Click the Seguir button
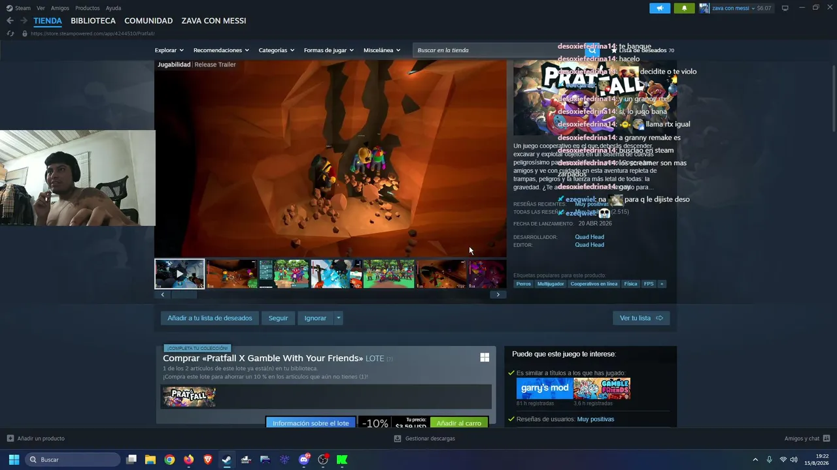Image resolution: width=837 pixels, height=470 pixels. pos(278,318)
